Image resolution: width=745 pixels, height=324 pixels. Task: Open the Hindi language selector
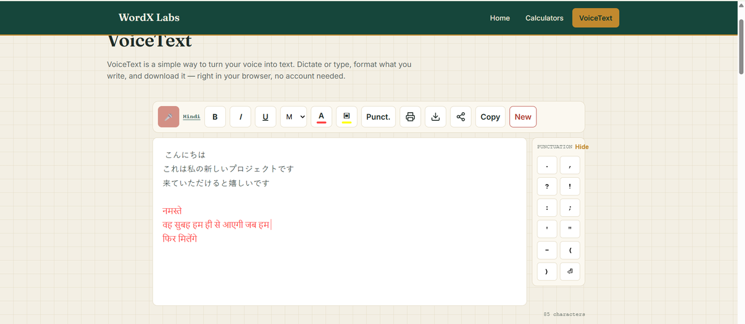tap(192, 116)
